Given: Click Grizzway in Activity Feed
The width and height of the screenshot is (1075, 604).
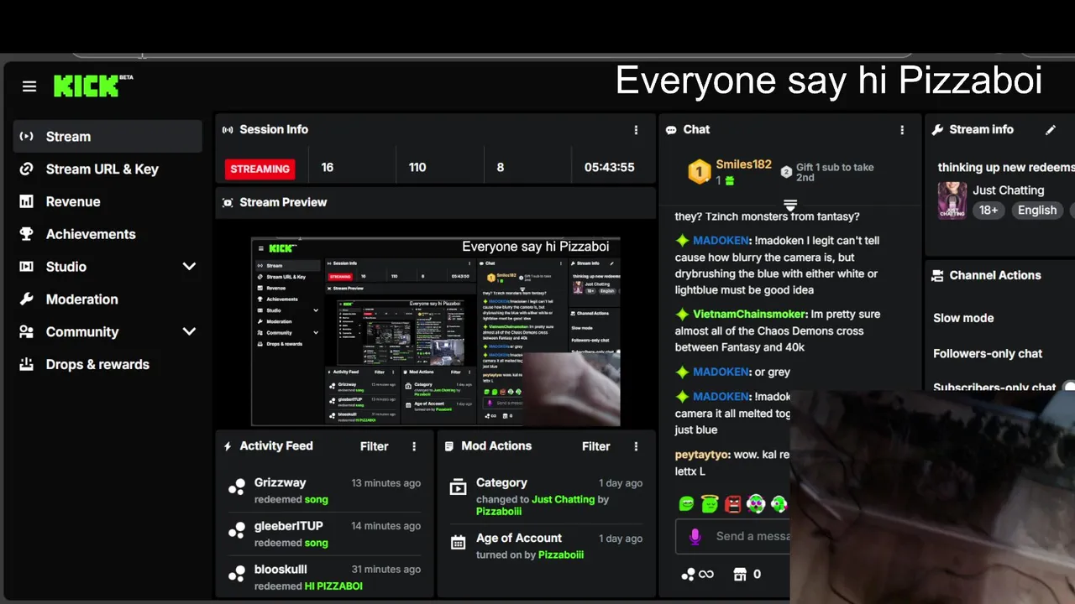Looking at the screenshot, I should tap(281, 483).
